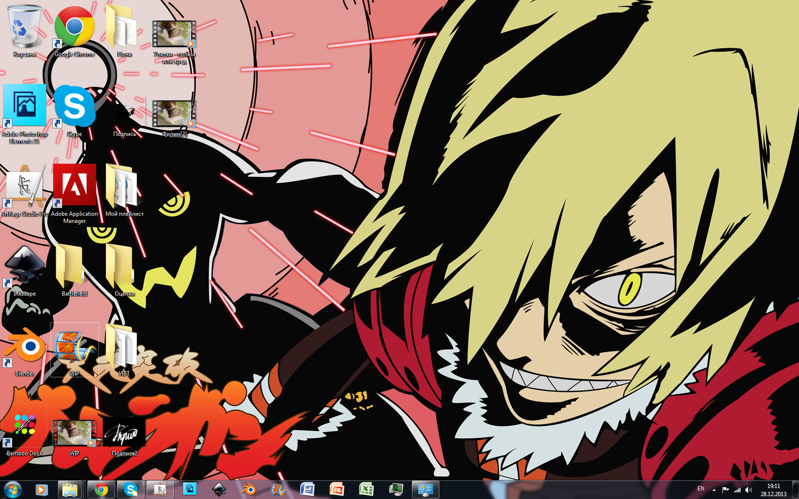This screenshot has width=799, height=499.
Task: Open the system monitor icon on the taskbar
Action: coord(396,489)
